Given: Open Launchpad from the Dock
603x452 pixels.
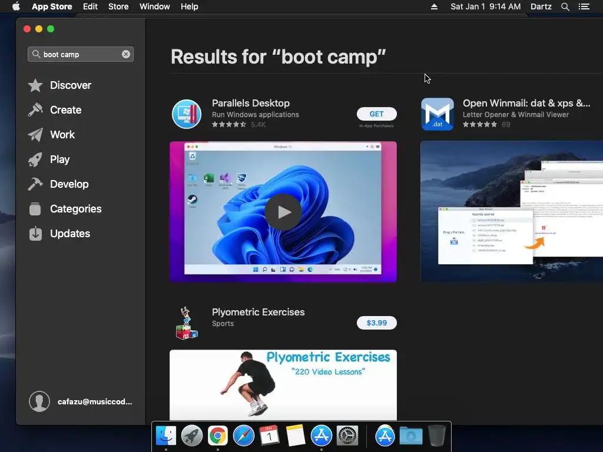Looking at the screenshot, I should [191, 436].
